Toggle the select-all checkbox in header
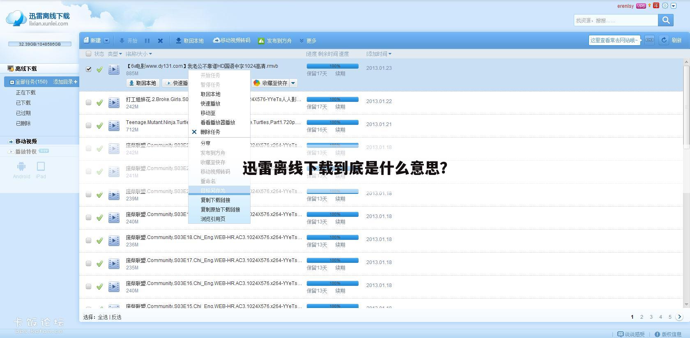The width and height of the screenshot is (690, 338). pyautogui.click(x=88, y=54)
